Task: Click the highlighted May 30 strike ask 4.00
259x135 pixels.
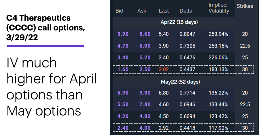Action: tap(145, 128)
